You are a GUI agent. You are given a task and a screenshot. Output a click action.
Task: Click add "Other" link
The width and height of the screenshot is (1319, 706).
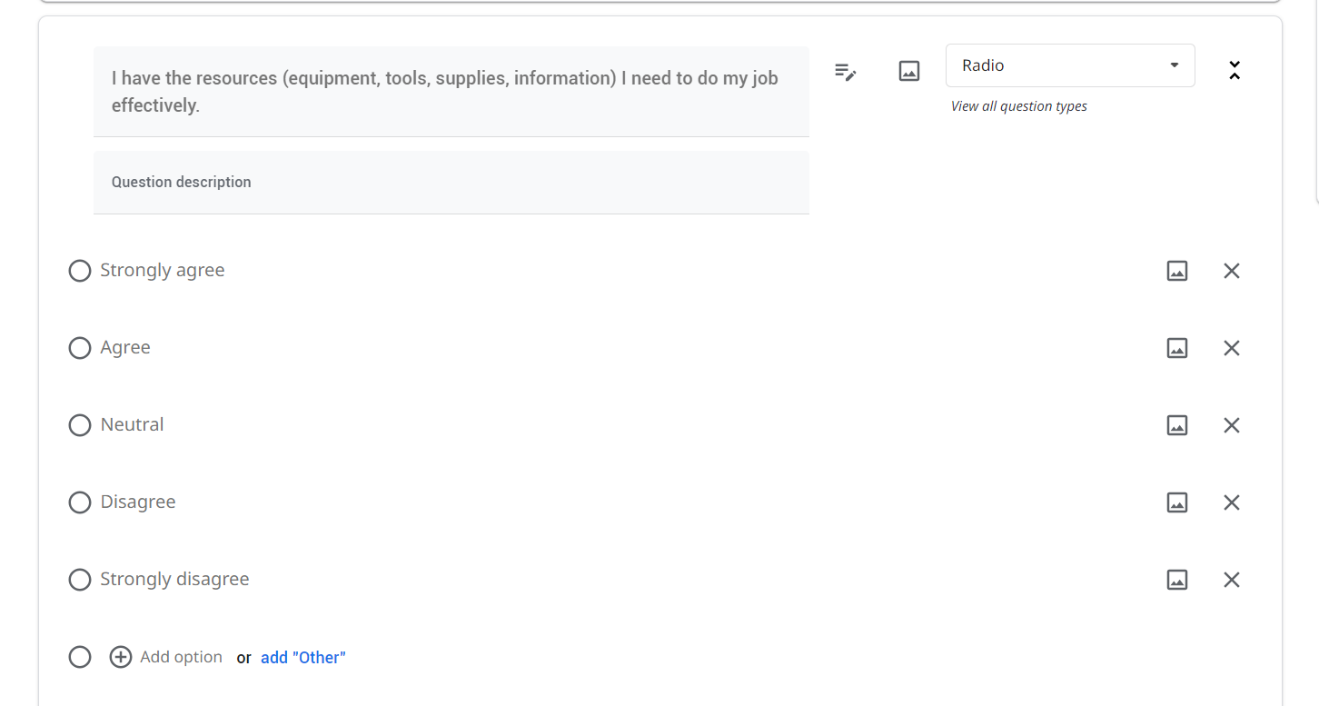coord(302,658)
